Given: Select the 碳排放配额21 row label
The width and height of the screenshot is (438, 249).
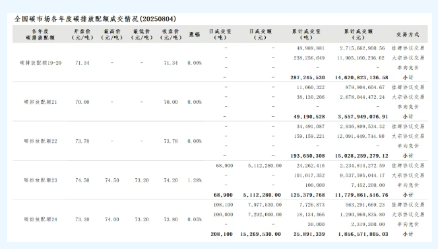Looking at the screenshot, I should coord(40,102).
